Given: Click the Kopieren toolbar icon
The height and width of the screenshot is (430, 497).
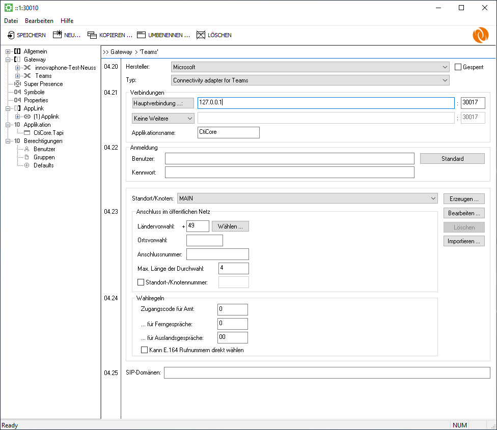Looking at the screenshot, I should point(92,35).
